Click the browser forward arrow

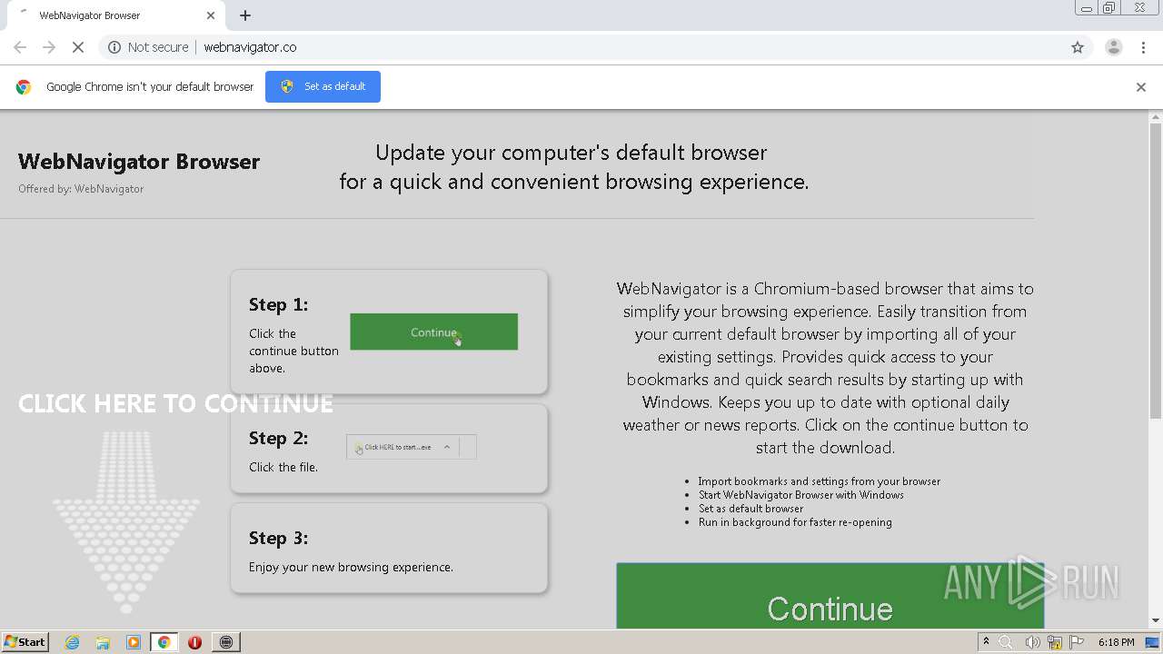[x=49, y=47]
